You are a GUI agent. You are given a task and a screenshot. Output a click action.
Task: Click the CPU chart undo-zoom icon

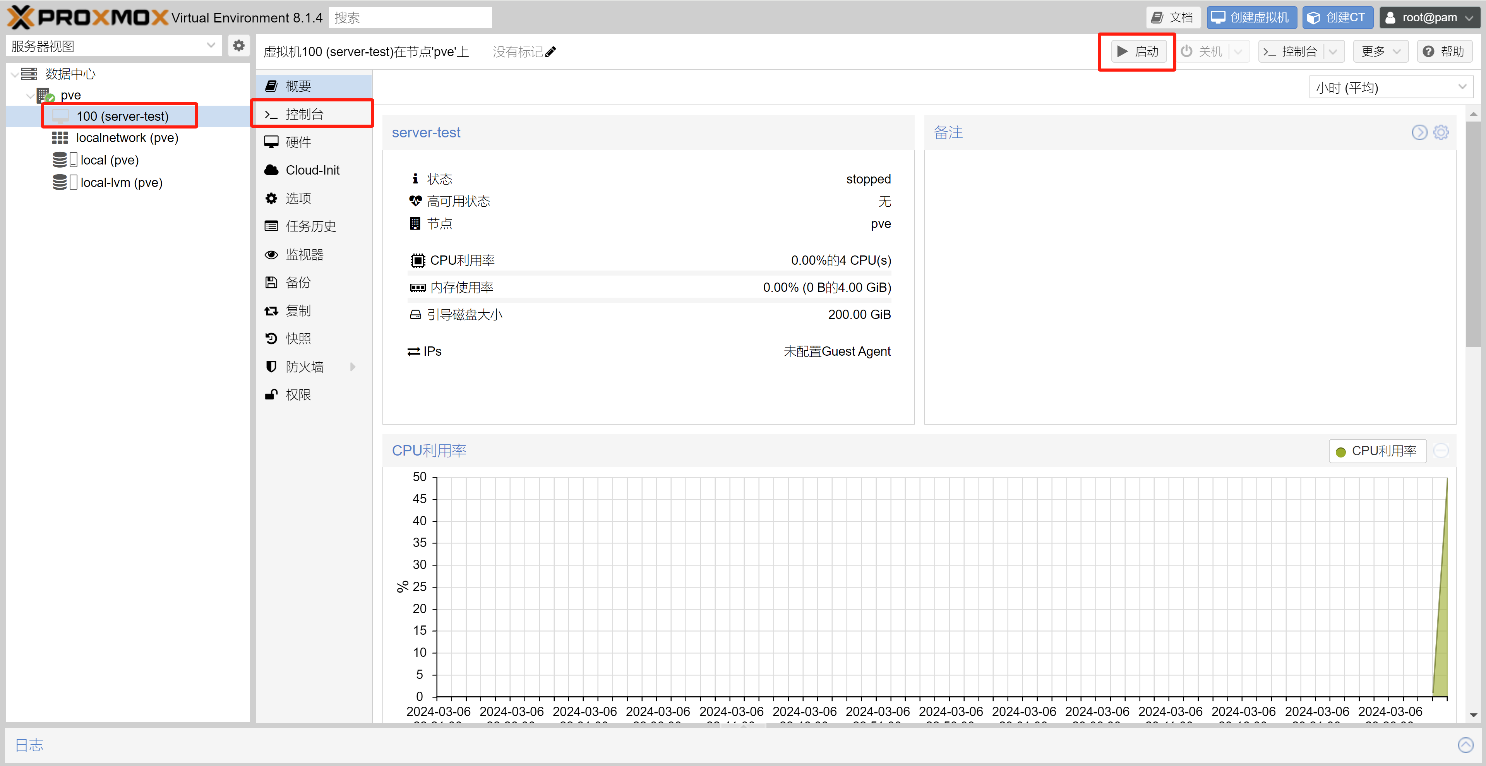click(x=1441, y=451)
